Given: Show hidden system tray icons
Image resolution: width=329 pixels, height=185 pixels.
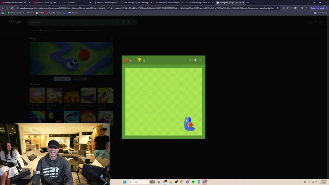Looking at the screenshot, I should 301,182.
